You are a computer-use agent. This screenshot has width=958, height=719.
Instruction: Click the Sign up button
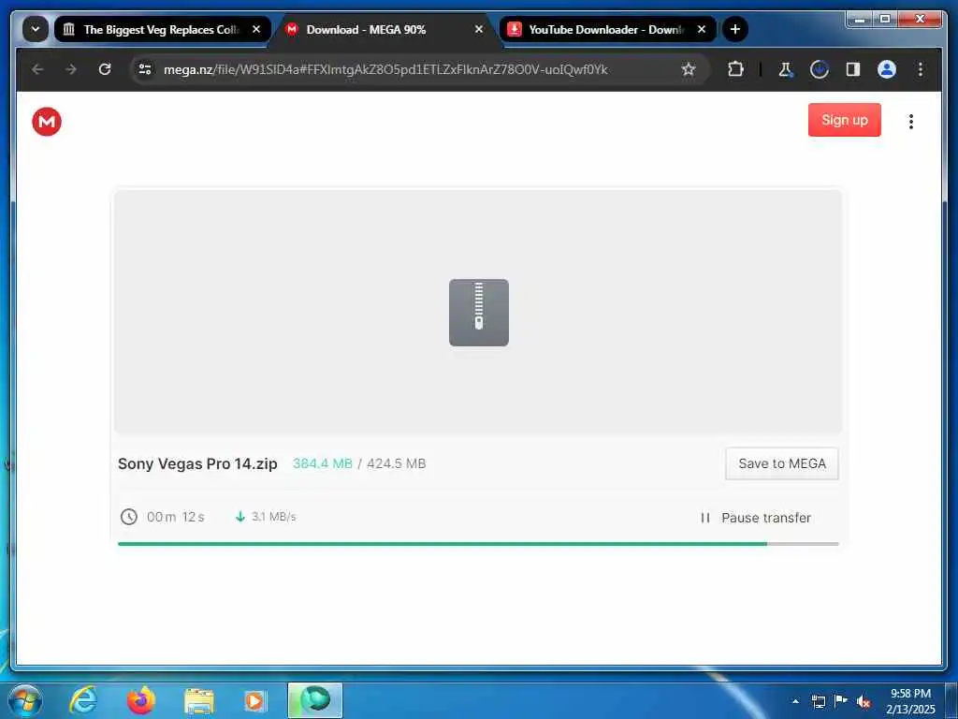[x=844, y=120]
